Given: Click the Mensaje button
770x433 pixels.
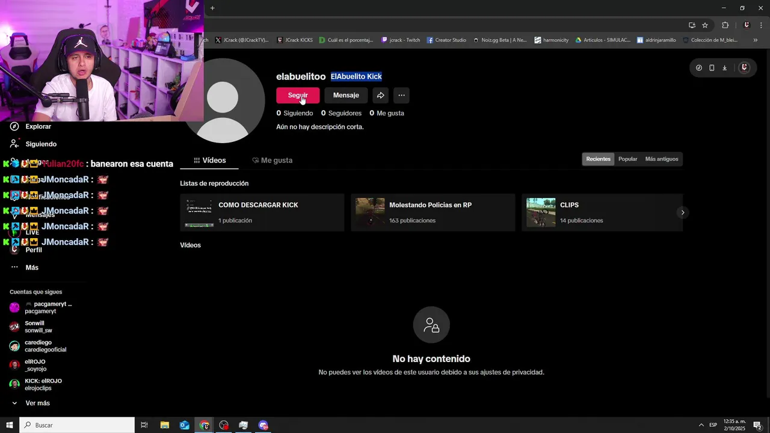Looking at the screenshot, I should (x=346, y=95).
